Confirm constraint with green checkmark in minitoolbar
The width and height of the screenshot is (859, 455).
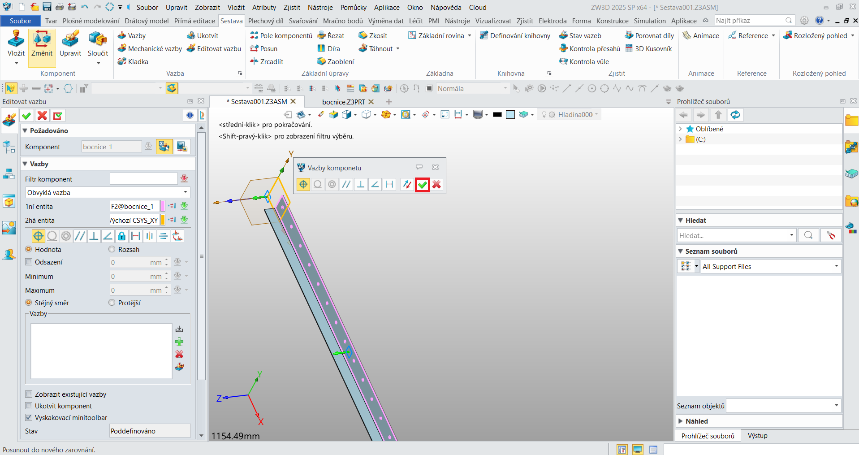[x=422, y=185]
